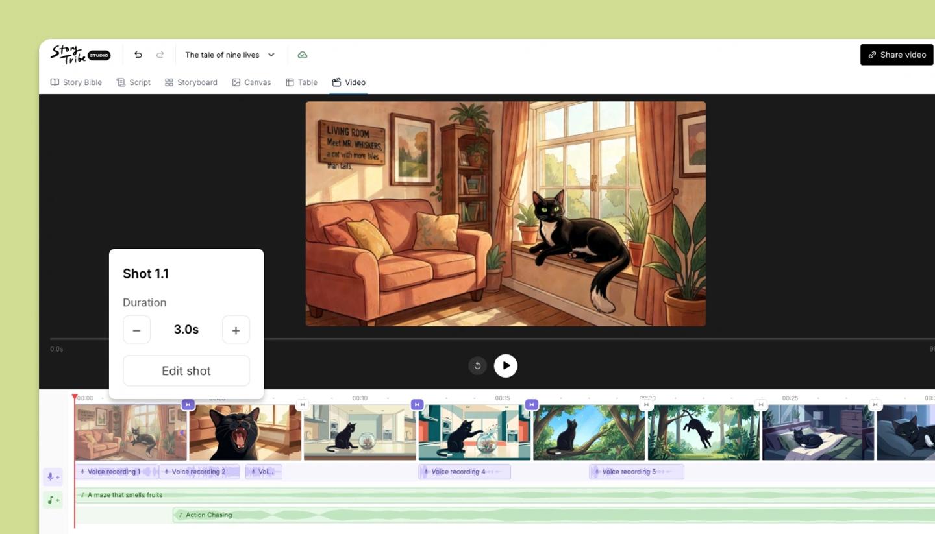This screenshot has height=534, width=935.
Task: Select the cat watching fishbowl shot thumbnail
Action: 360,433
